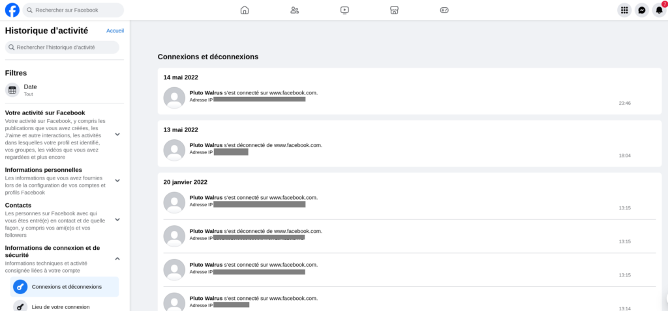This screenshot has height=311, width=668.
Task: Open the Gaming icon
Action: (444, 10)
